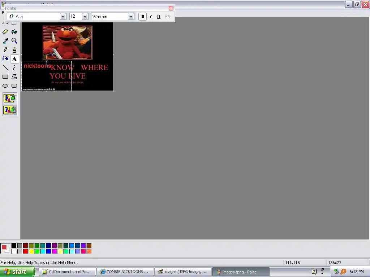Minimize the Paint window
This screenshot has height=277, width=370.
349,4
